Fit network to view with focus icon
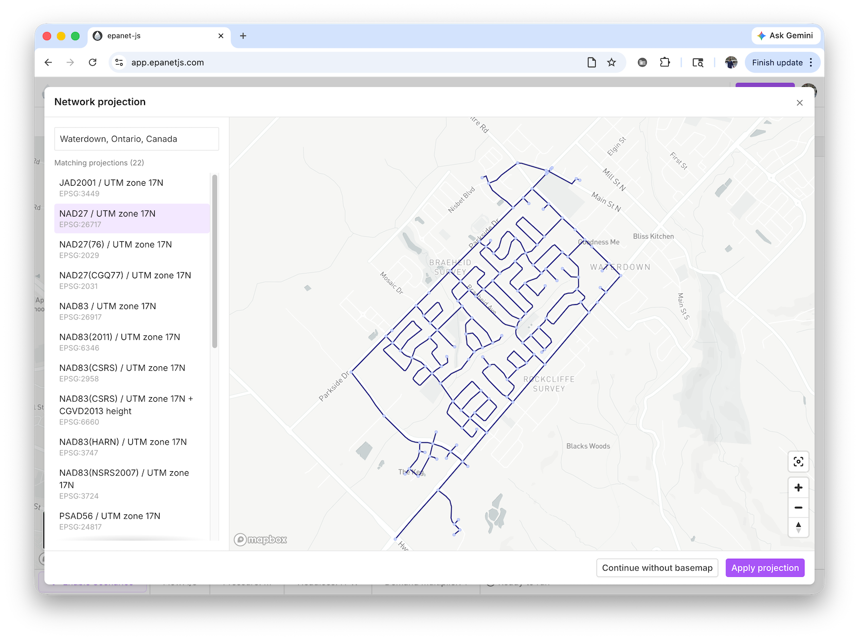 point(798,462)
